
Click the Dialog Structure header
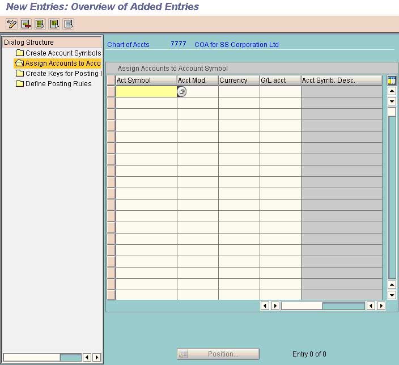tap(52, 43)
